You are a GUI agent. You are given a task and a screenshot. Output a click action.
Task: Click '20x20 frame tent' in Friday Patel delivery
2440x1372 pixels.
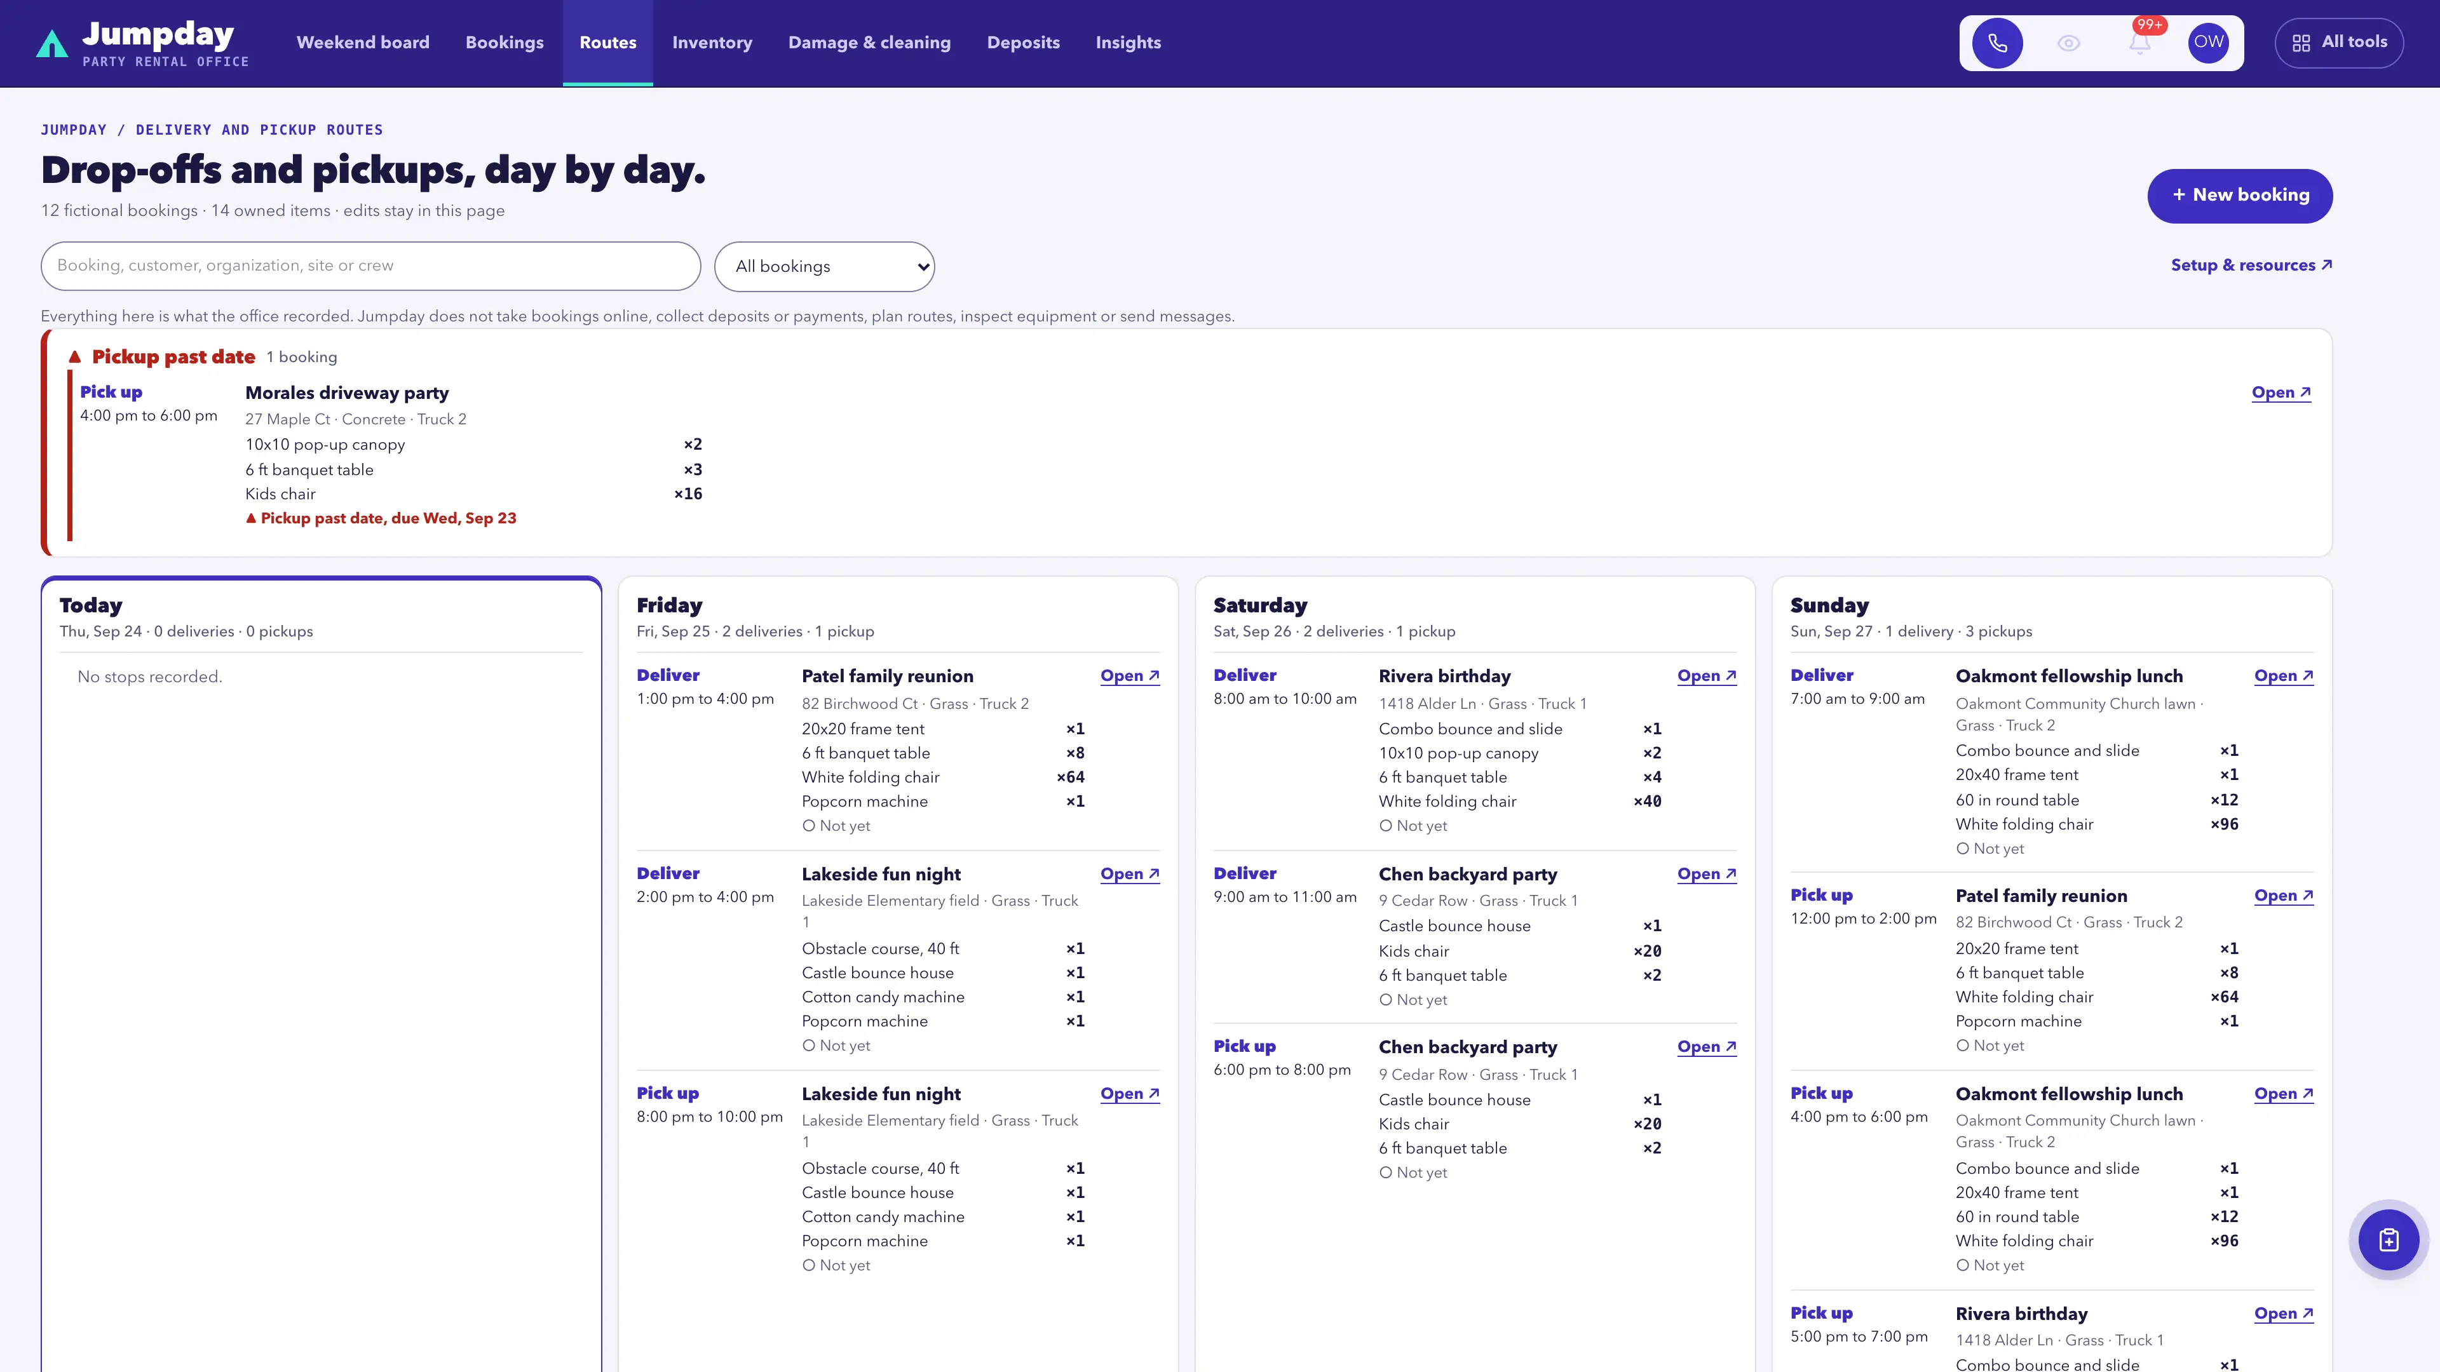tap(863, 729)
